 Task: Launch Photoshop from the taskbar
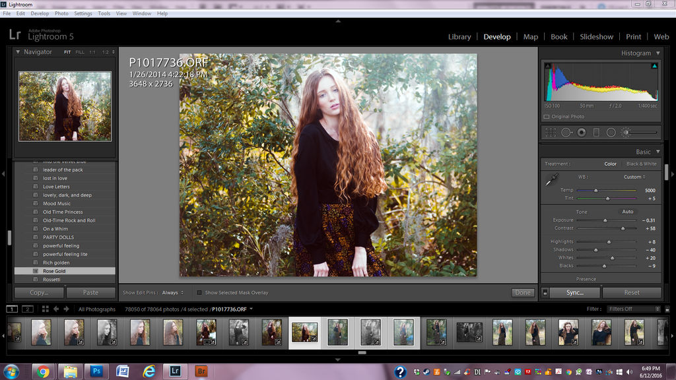click(x=96, y=371)
